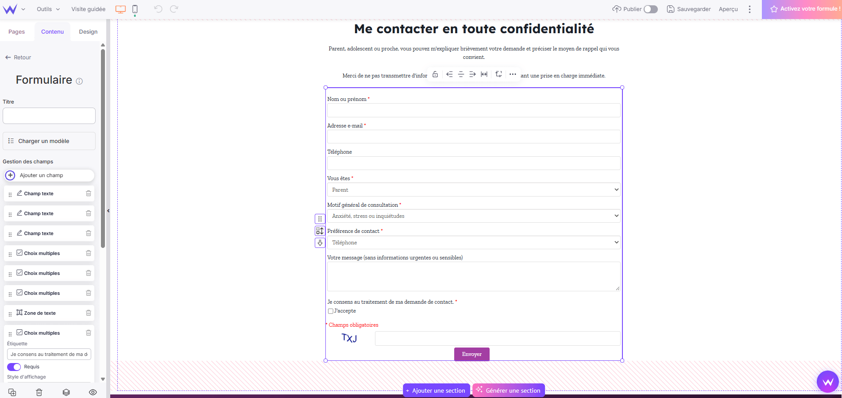
Task: Collapse the left side panel
Action: tap(108, 211)
